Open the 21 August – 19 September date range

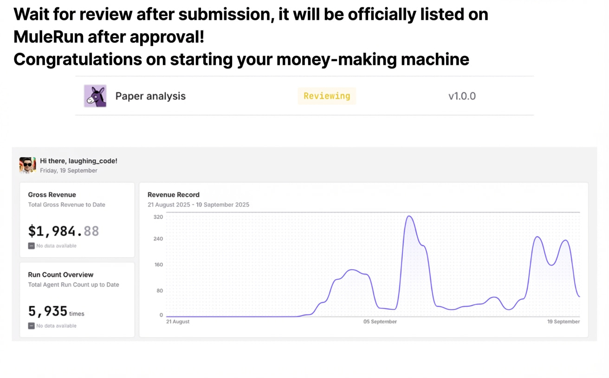tap(198, 204)
